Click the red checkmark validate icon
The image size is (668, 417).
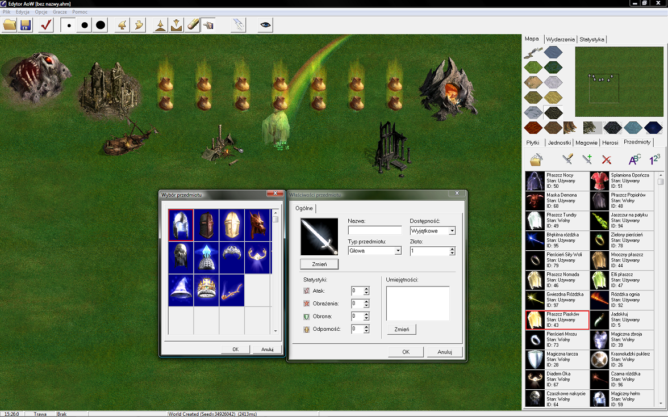(46, 25)
